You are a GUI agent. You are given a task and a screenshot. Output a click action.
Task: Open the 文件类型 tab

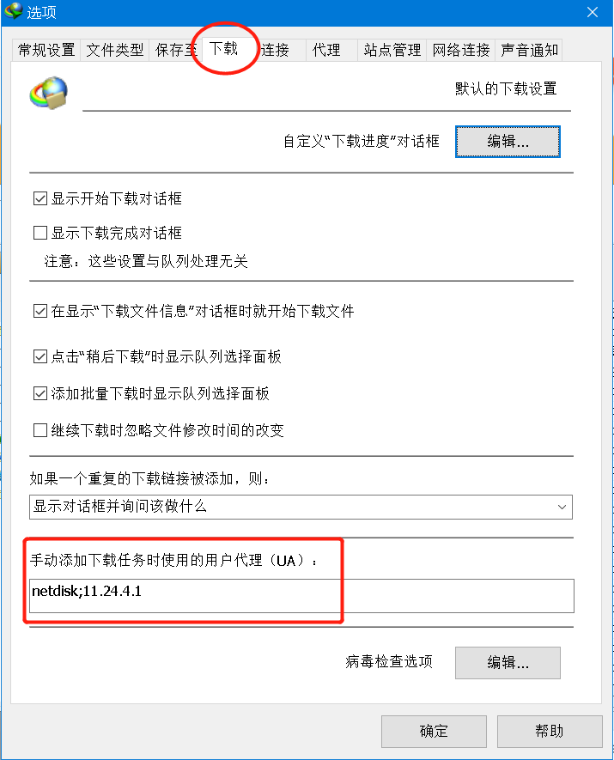[x=115, y=50]
